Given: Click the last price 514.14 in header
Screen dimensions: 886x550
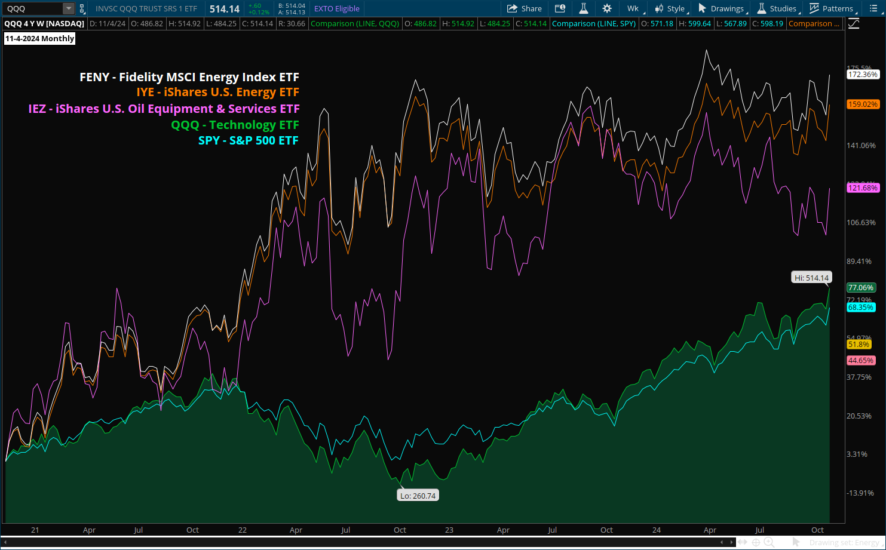Looking at the screenshot, I should (x=225, y=8).
